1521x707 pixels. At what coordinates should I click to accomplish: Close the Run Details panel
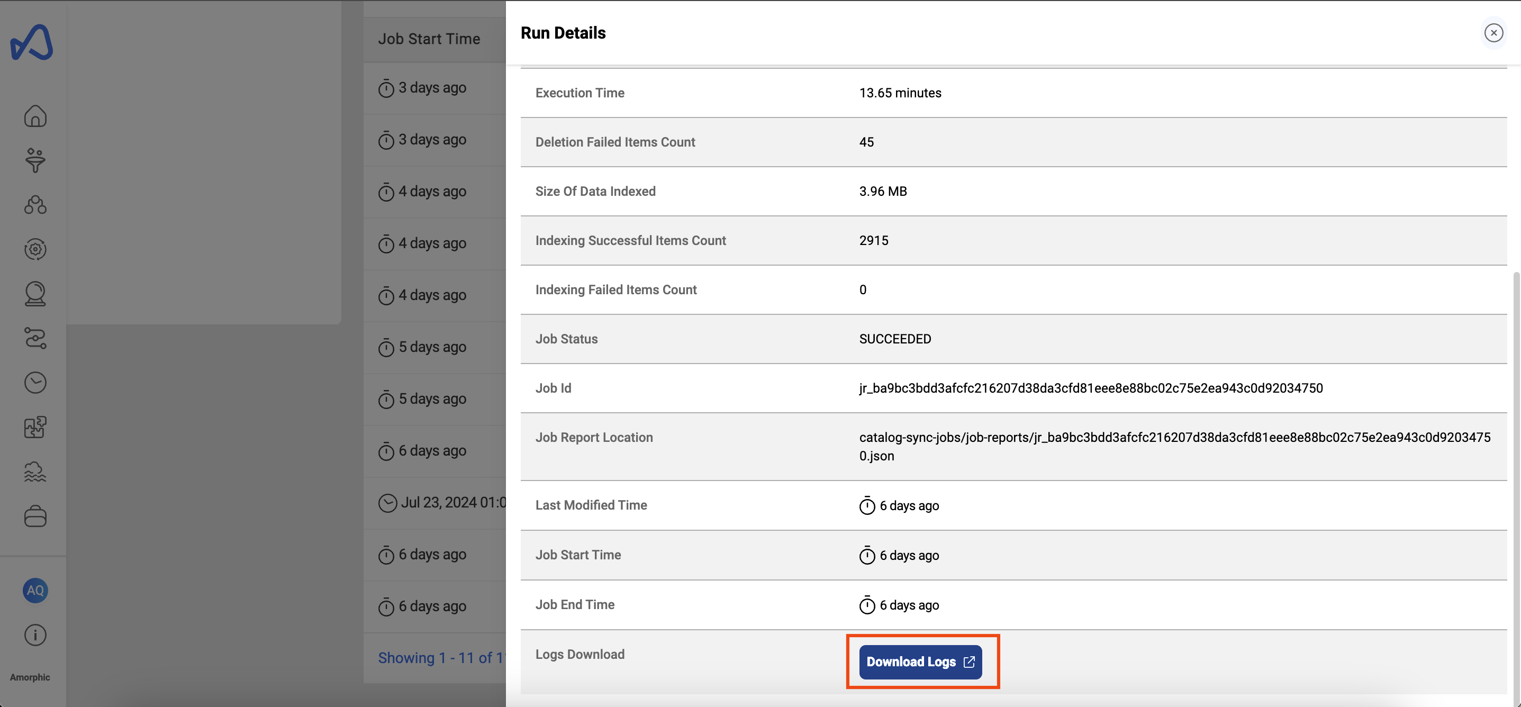pos(1493,32)
